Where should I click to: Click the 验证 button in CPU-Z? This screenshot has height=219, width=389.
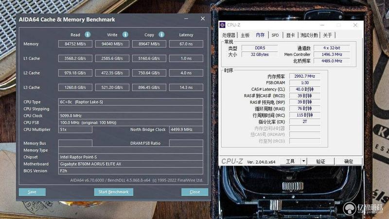coord(320,162)
